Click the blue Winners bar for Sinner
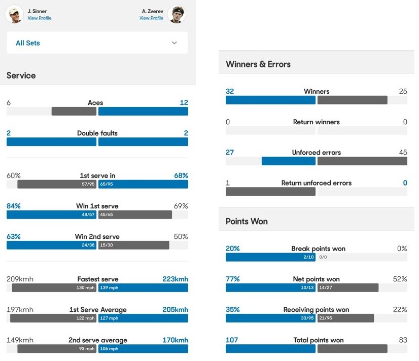419x361 pixels. coord(270,100)
